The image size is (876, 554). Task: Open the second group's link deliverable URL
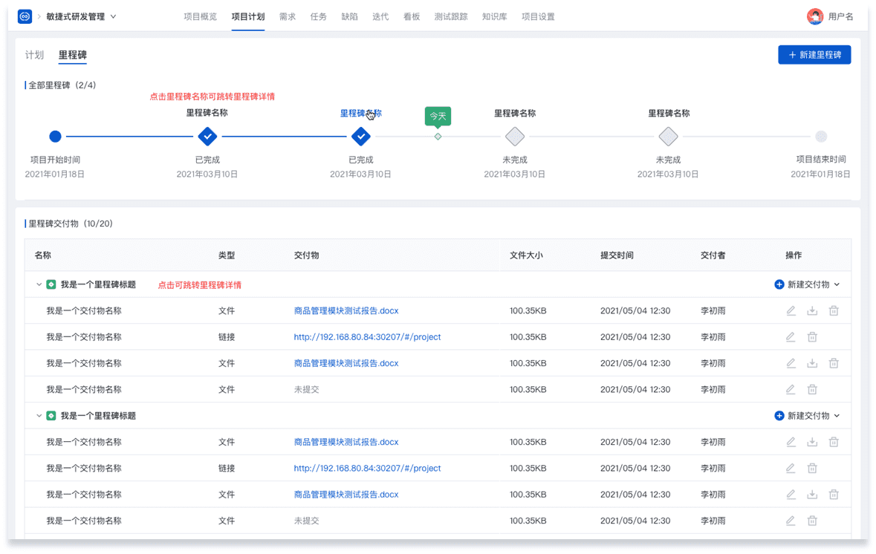coord(367,469)
